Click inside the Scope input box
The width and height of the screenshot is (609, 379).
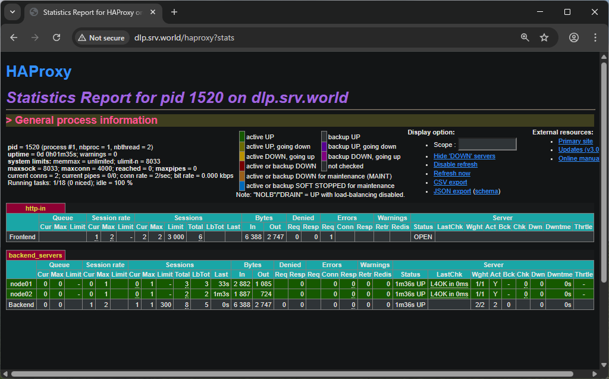pyautogui.click(x=487, y=143)
